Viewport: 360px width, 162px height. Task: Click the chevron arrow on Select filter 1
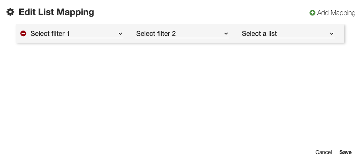120,34
